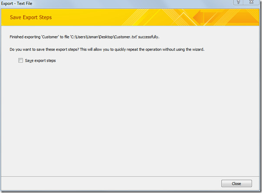
Task: Click the Customer.txt file path in the message
Action: click(x=104, y=37)
